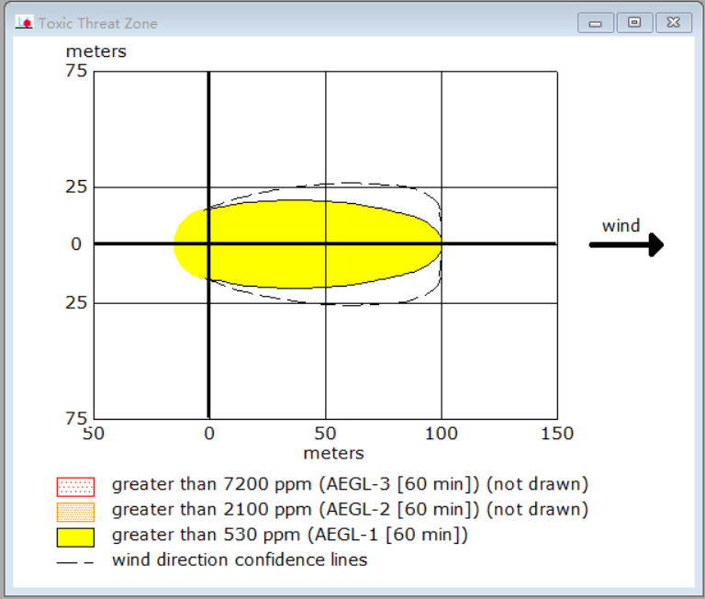The height and width of the screenshot is (599, 705).
Task: Click the 'meters' label below horizontal axis
Action: click(333, 453)
